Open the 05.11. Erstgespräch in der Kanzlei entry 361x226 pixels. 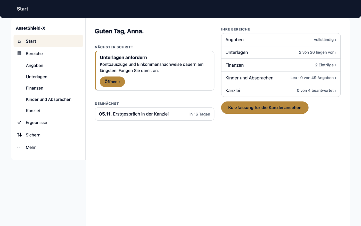154,114
